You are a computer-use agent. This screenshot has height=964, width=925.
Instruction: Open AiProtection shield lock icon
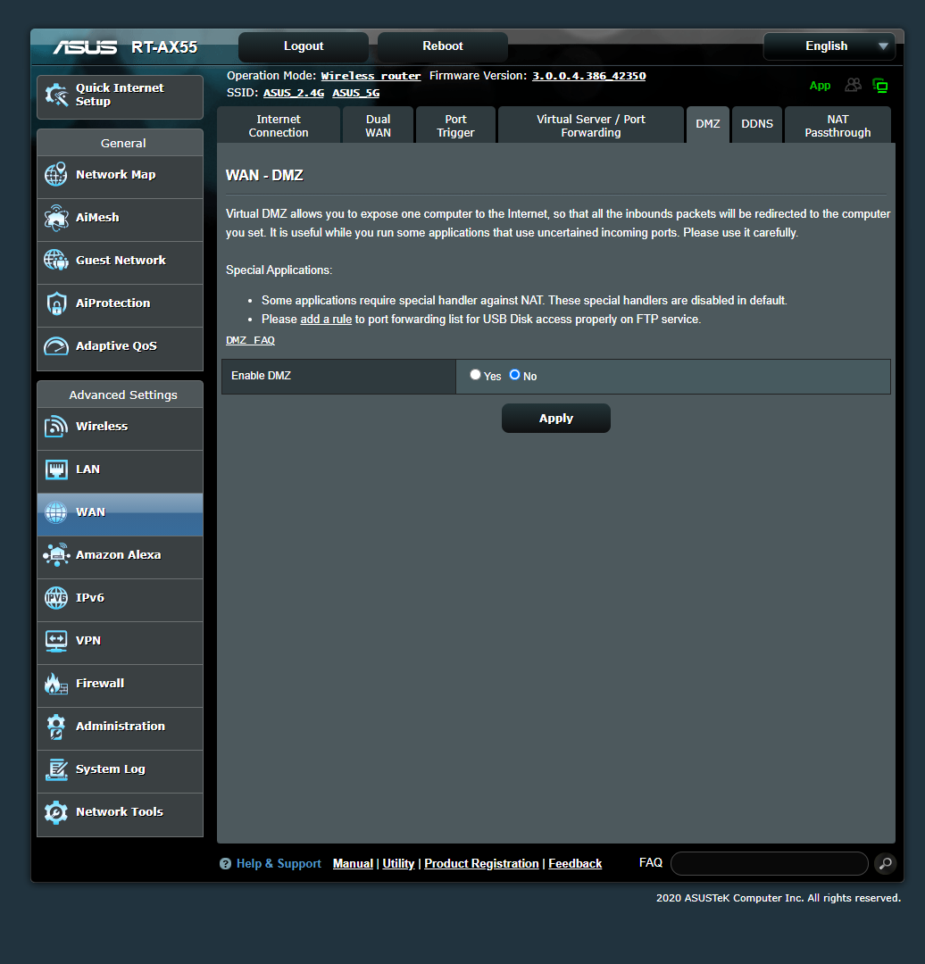(56, 303)
